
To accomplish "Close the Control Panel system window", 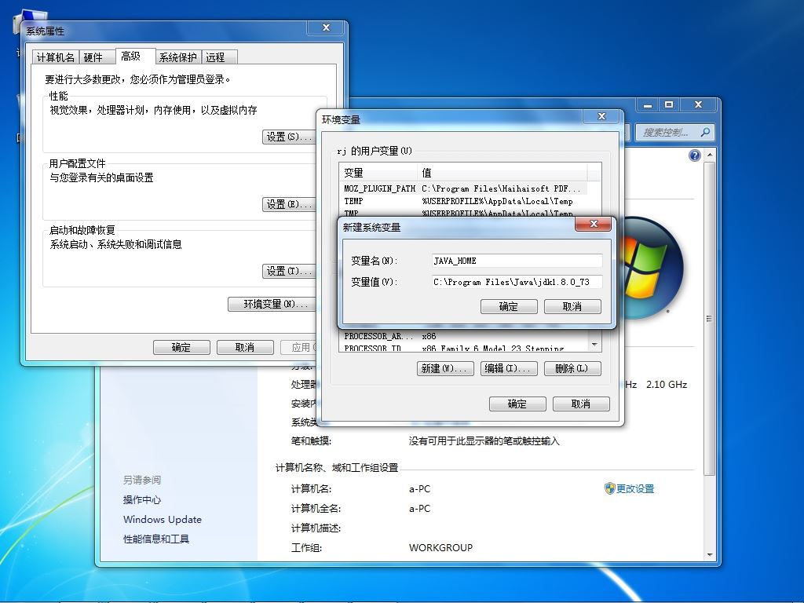I will tap(698, 105).
